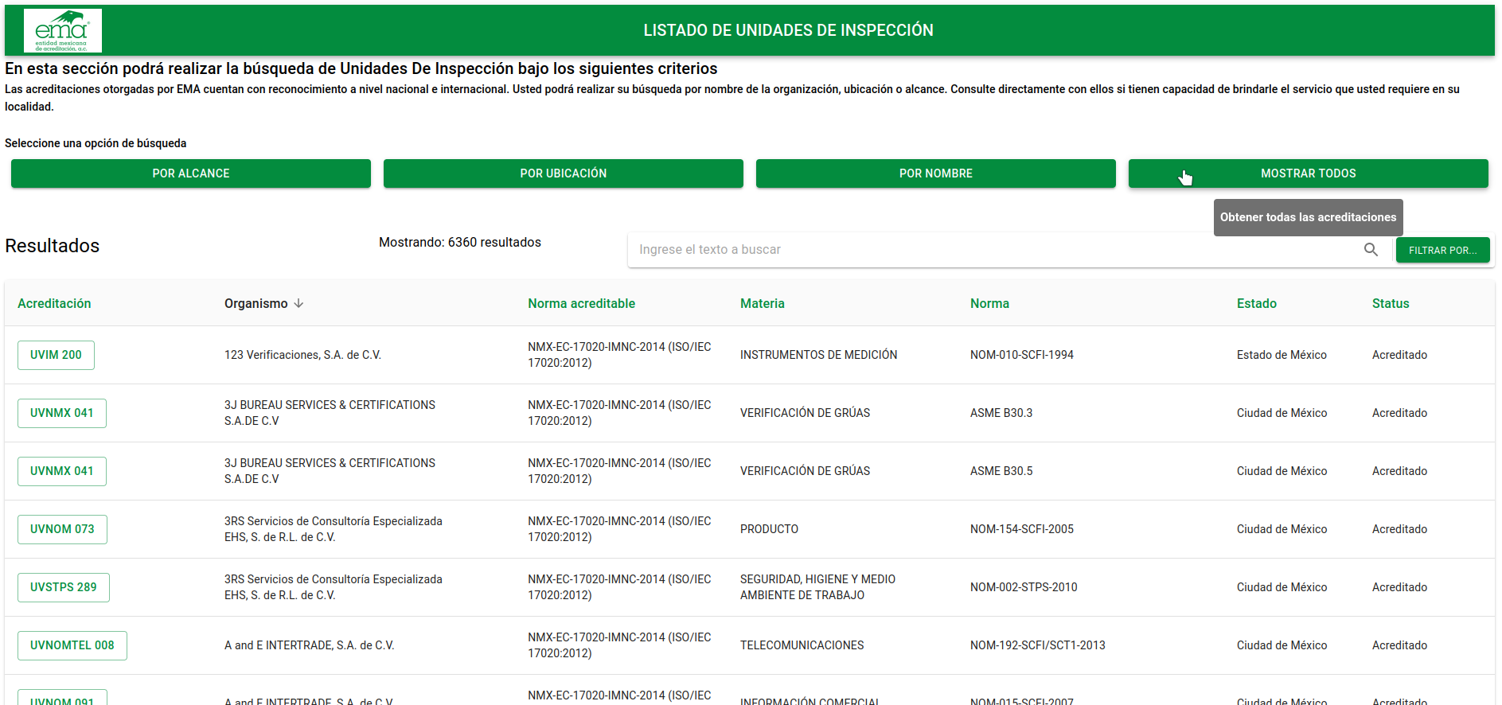The height and width of the screenshot is (705, 1502).
Task: Click norm 'ASME B30.5'
Action: pyautogui.click(x=1001, y=471)
